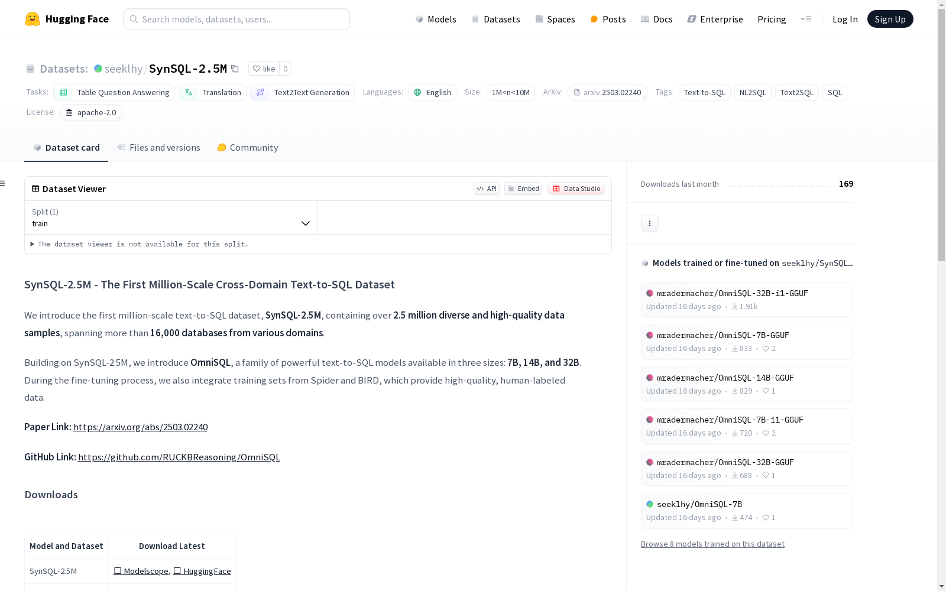Screen dimensions: 946x591
Task: Copy dataset name with the copy icon
Action: (235, 69)
